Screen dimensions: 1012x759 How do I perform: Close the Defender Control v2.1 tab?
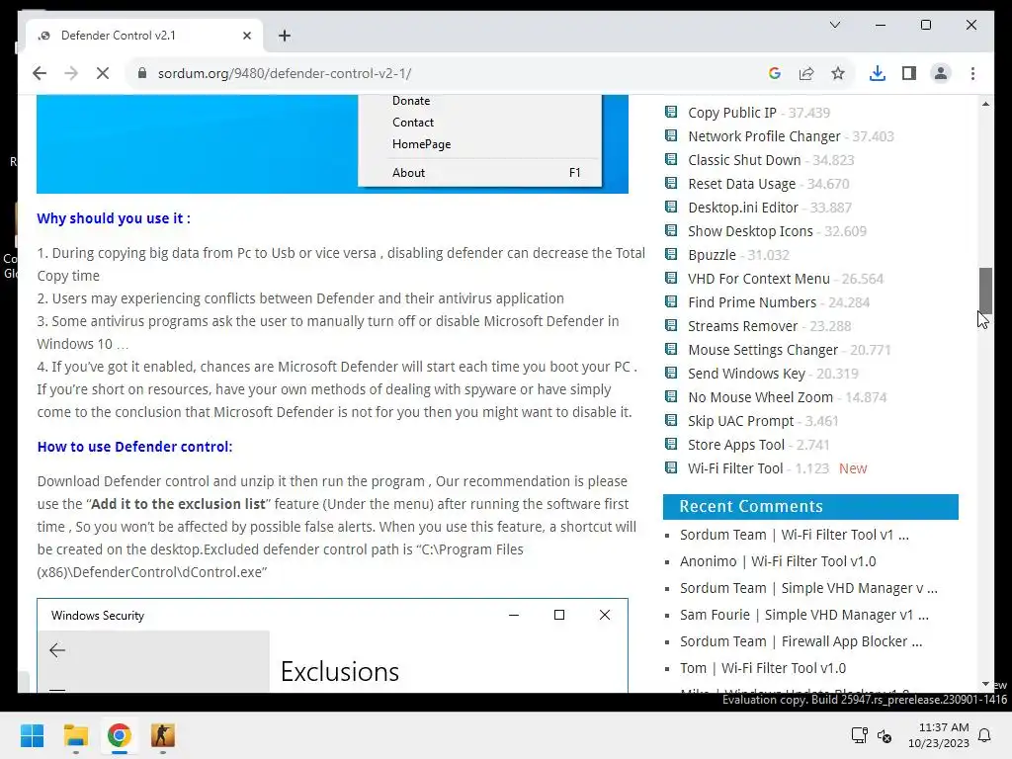tap(246, 36)
